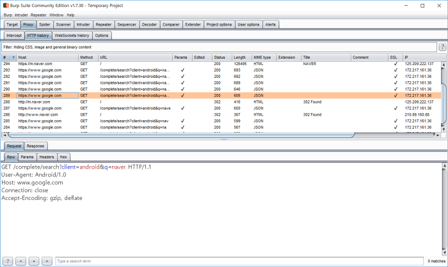Select history row 284 with q=na
This screenshot has height=267, width=448.
coord(221,128)
